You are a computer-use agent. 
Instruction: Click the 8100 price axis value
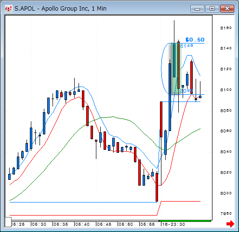click(226, 90)
